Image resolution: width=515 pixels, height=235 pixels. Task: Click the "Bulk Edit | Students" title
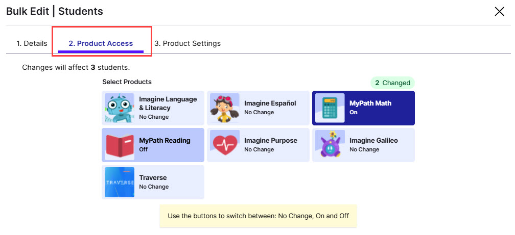point(55,12)
